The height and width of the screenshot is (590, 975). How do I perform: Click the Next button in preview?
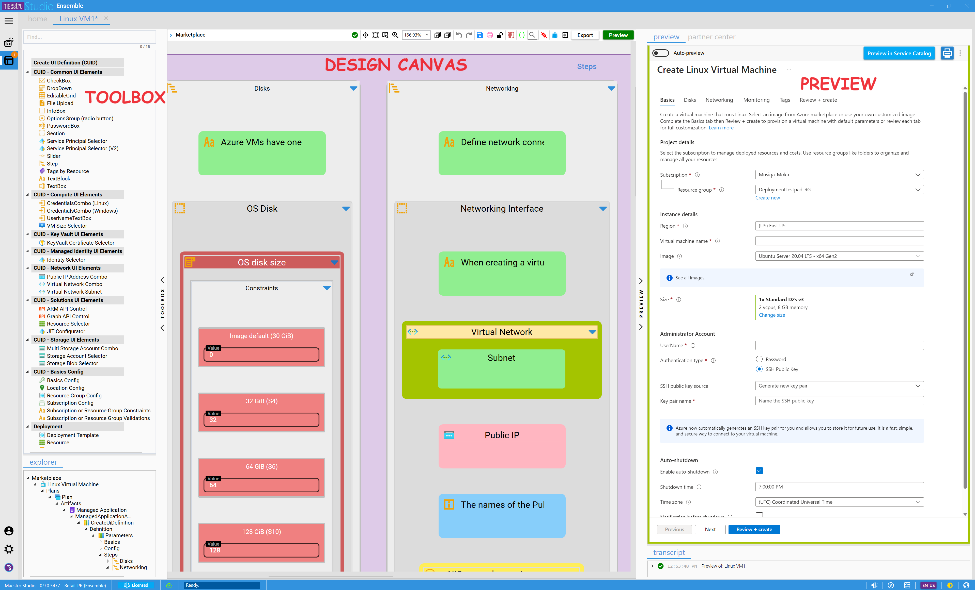click(x=710, y=530)
